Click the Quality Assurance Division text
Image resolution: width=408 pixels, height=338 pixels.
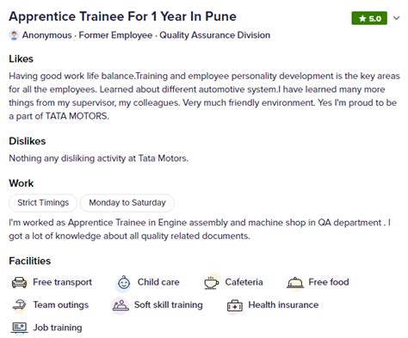point(215,35)
